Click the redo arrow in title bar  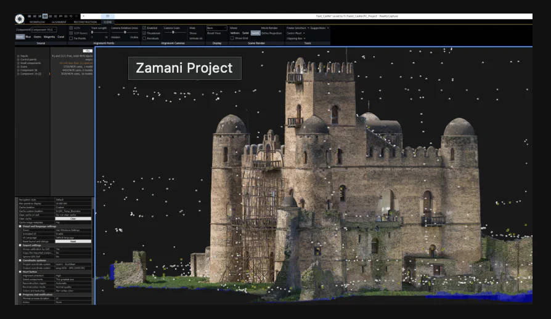pos(76,15)
